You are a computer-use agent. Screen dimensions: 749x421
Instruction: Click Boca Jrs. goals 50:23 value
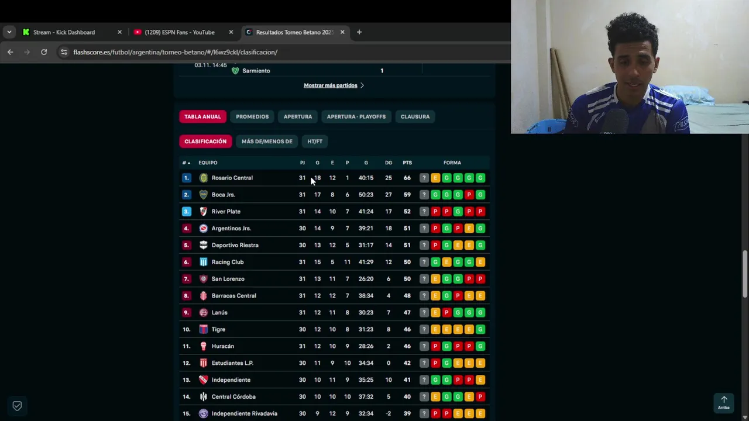[x=366, y=195]
